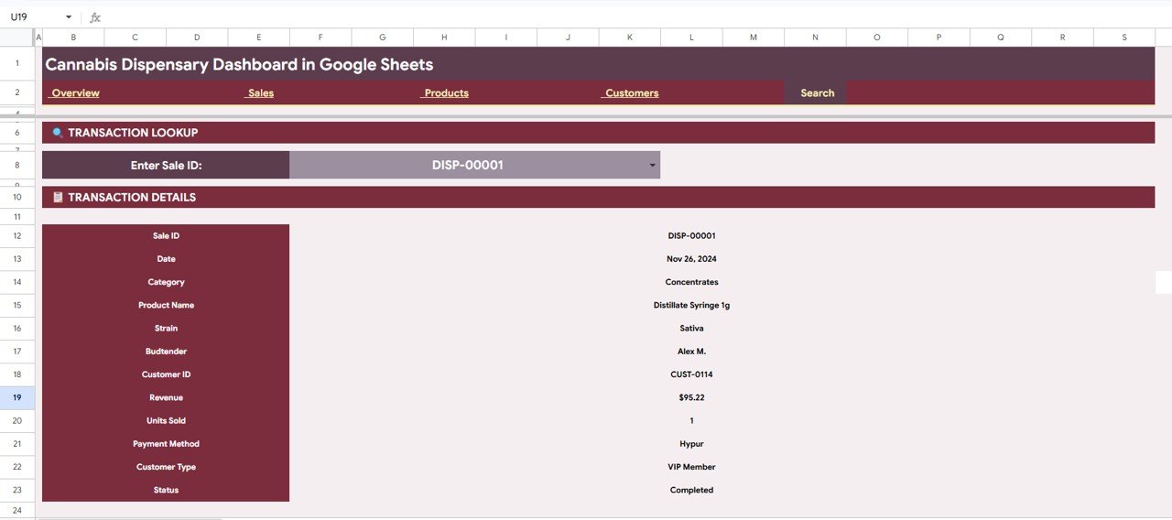This screenshot has width=1172, height=520.
Task: Click the Date label cell
Action: click(x=166, y=259)
